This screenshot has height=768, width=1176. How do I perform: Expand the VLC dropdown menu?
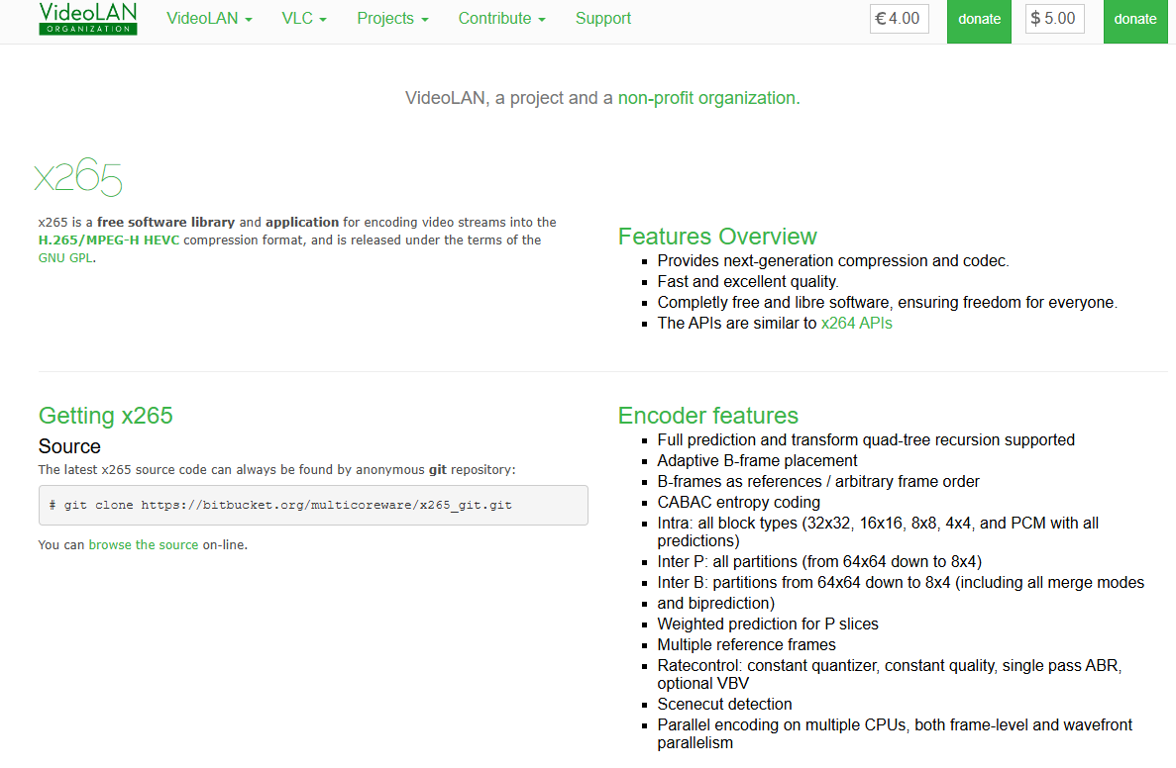[304, 19]
